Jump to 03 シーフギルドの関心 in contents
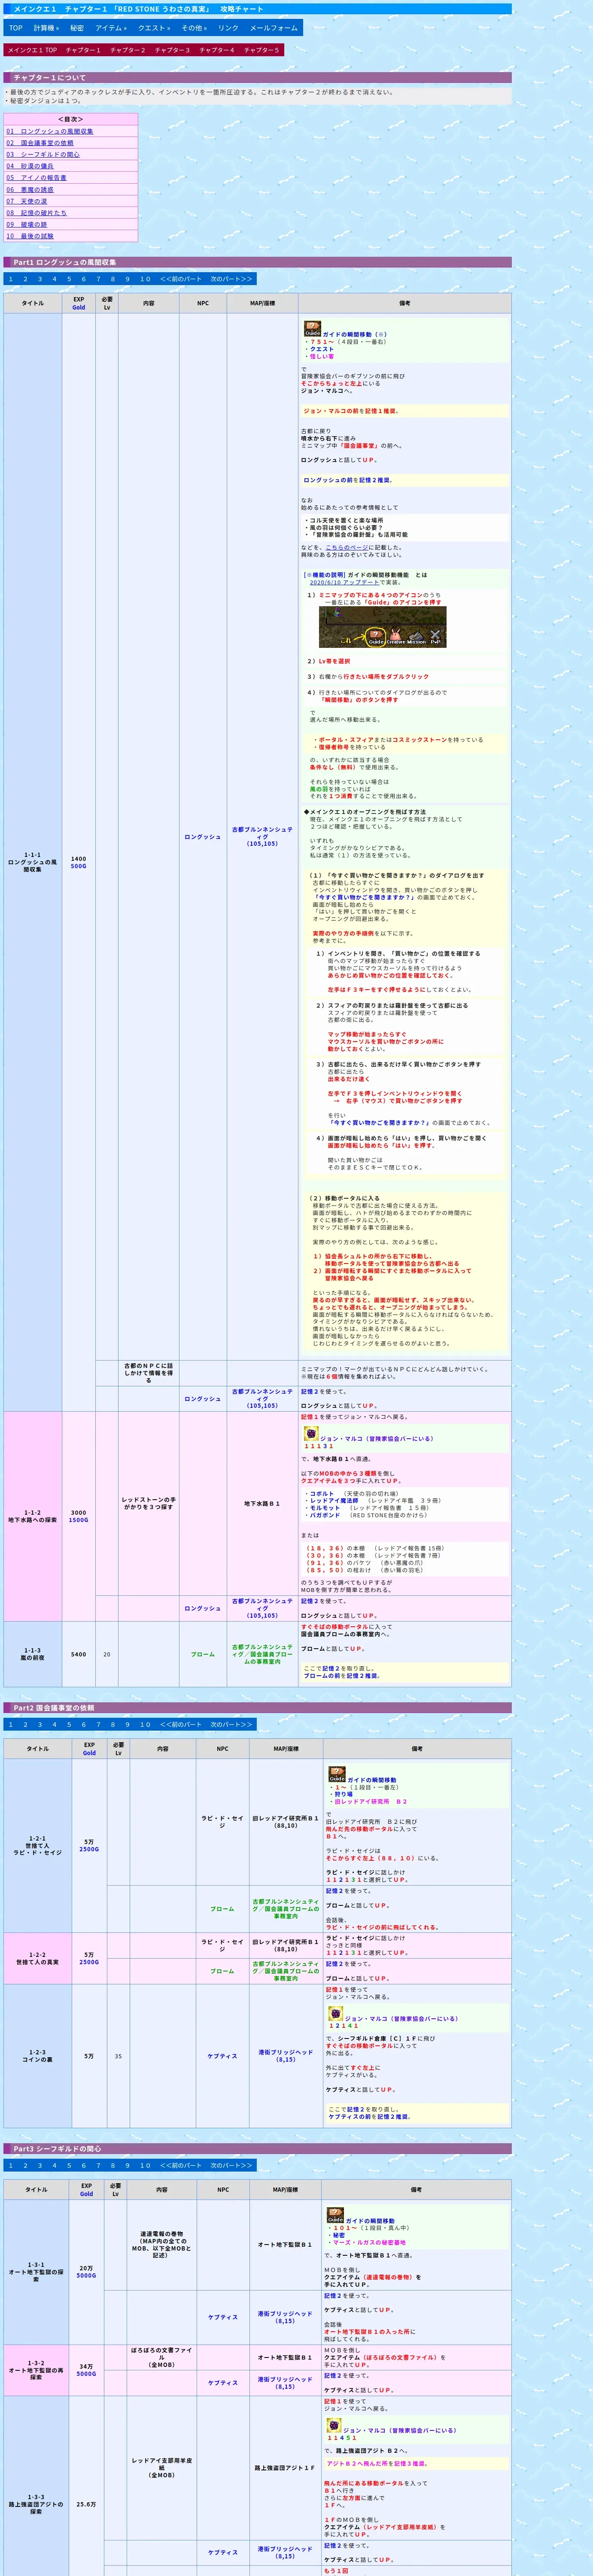Screen dimensions: 593x2576 pos(43,155)
